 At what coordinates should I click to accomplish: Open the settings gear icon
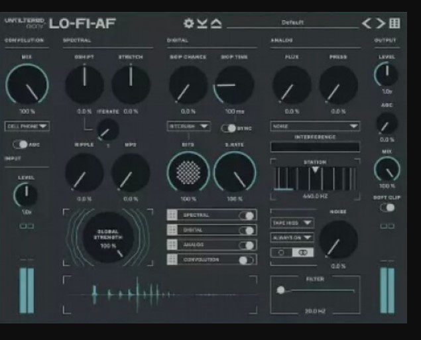pyautogui.click(x=188, y=23)
